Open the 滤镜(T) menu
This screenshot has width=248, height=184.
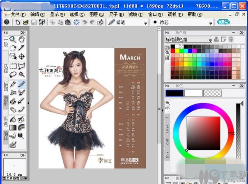tap(136, 14)
